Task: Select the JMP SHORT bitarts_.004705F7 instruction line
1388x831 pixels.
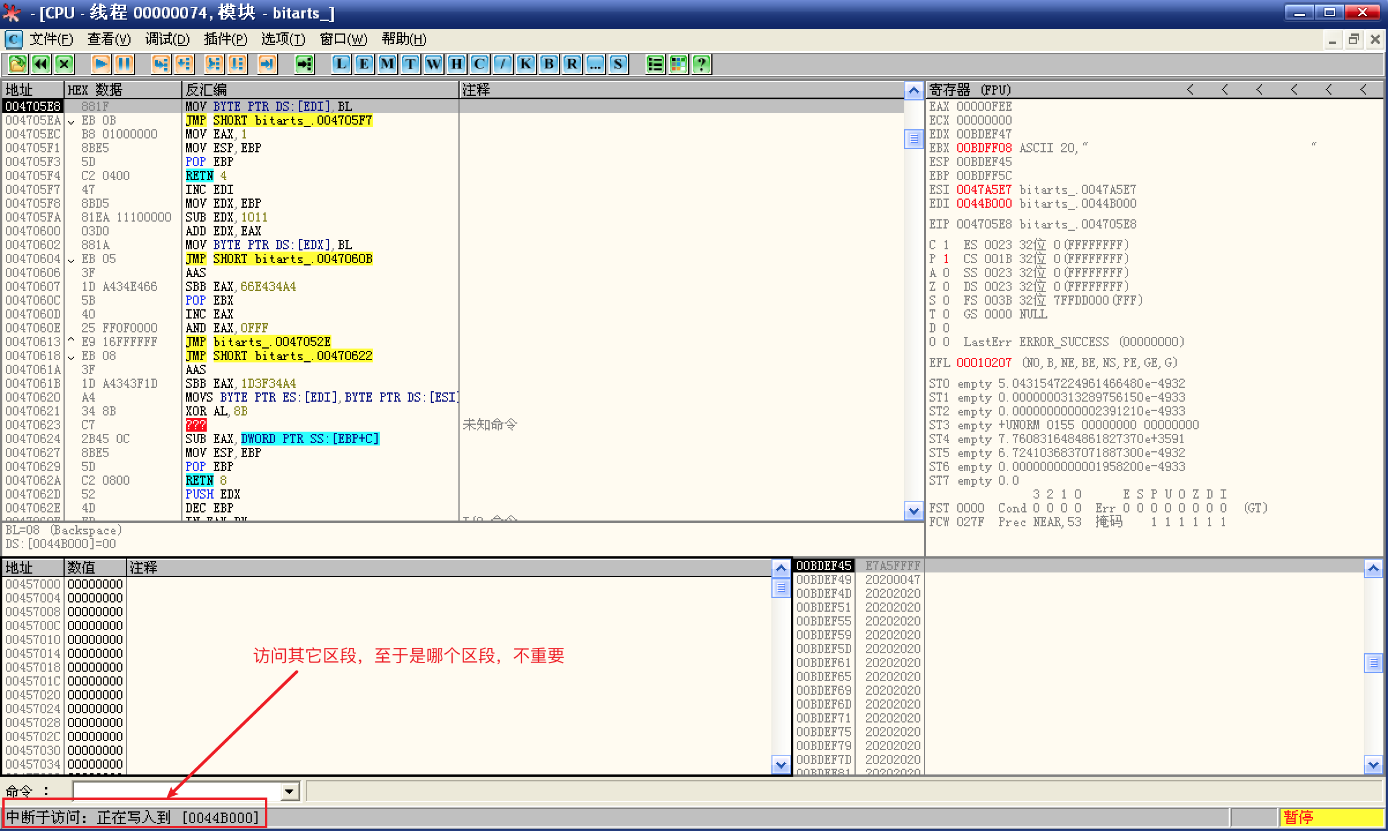Action: (x=278, y=121)
